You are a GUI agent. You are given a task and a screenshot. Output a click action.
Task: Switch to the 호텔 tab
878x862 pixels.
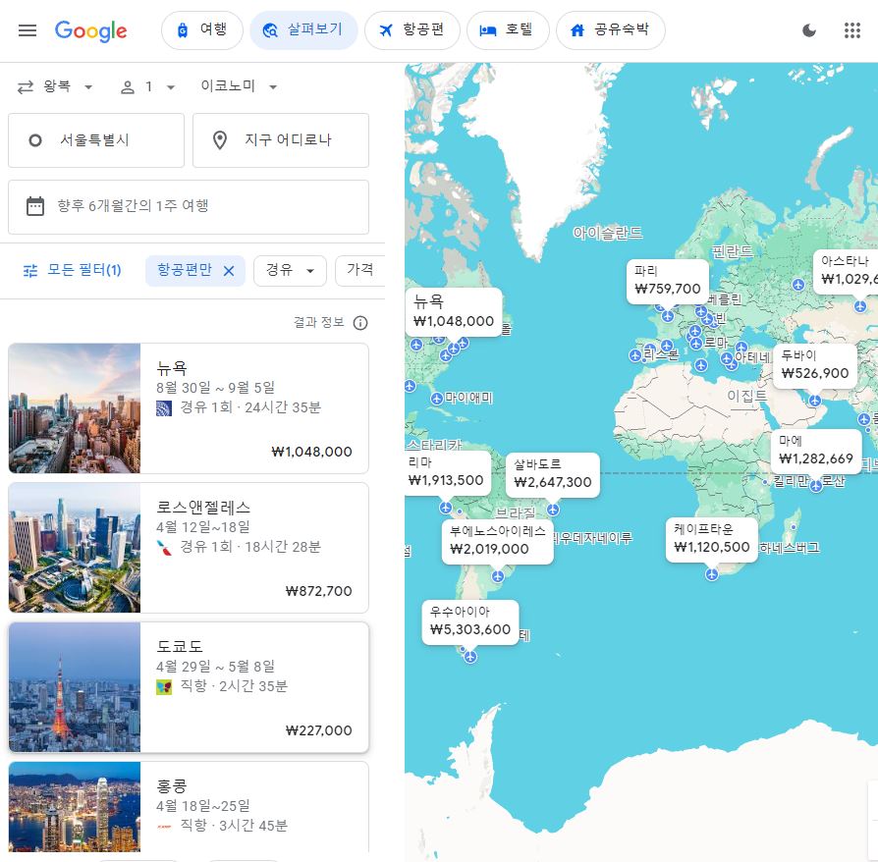point(508,30)
